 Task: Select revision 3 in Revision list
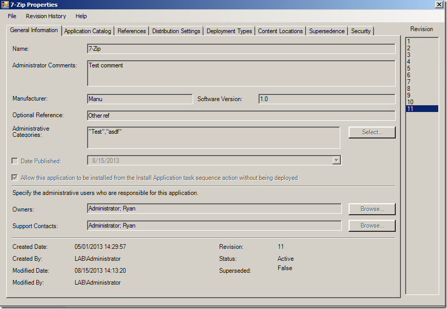coord(422,55)
